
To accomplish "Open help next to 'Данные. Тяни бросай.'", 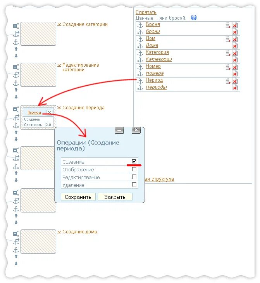I will coord(194,17).
